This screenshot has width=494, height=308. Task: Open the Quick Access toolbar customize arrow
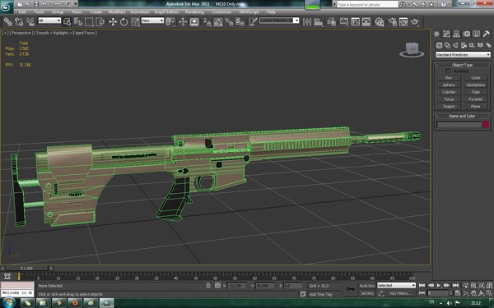click(75, 4)
